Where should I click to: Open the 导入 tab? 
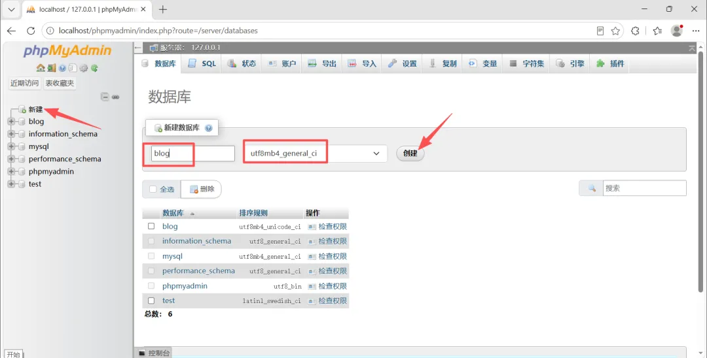coord(362,64)
